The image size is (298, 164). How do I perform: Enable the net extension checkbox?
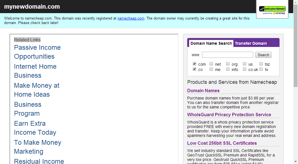point(211,64)
